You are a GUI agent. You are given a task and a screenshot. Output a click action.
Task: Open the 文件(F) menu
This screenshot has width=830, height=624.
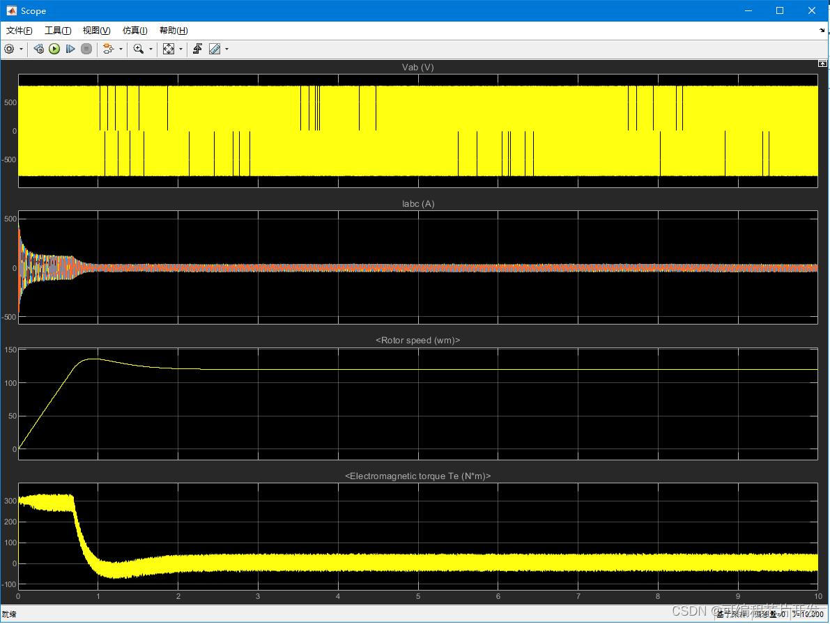click(x=19, y=31)
